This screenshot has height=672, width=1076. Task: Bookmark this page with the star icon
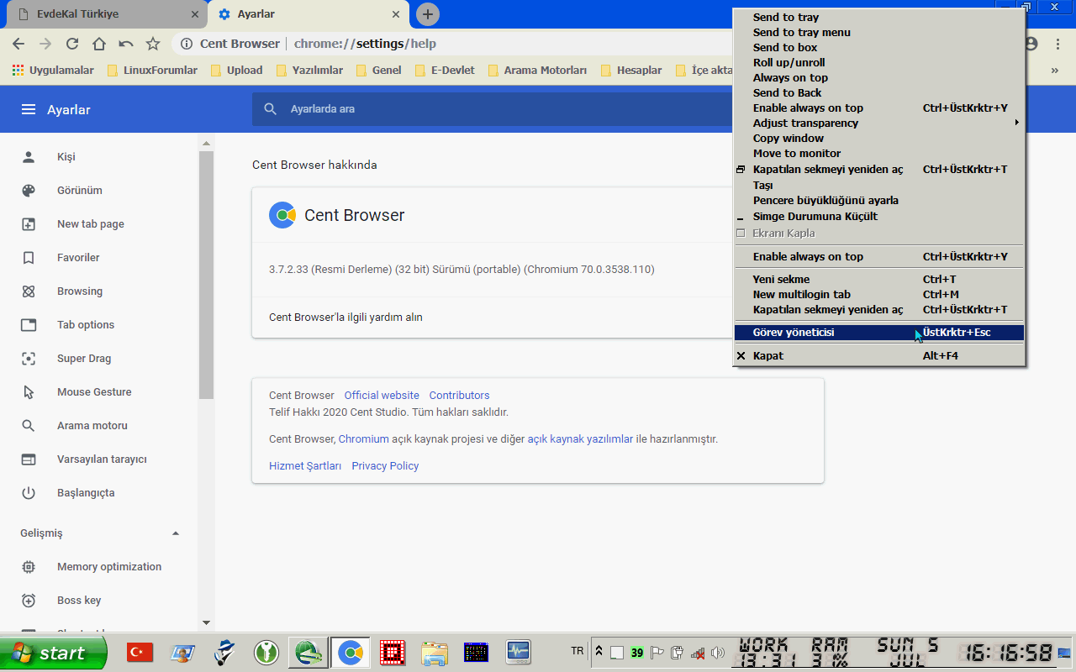152,44
